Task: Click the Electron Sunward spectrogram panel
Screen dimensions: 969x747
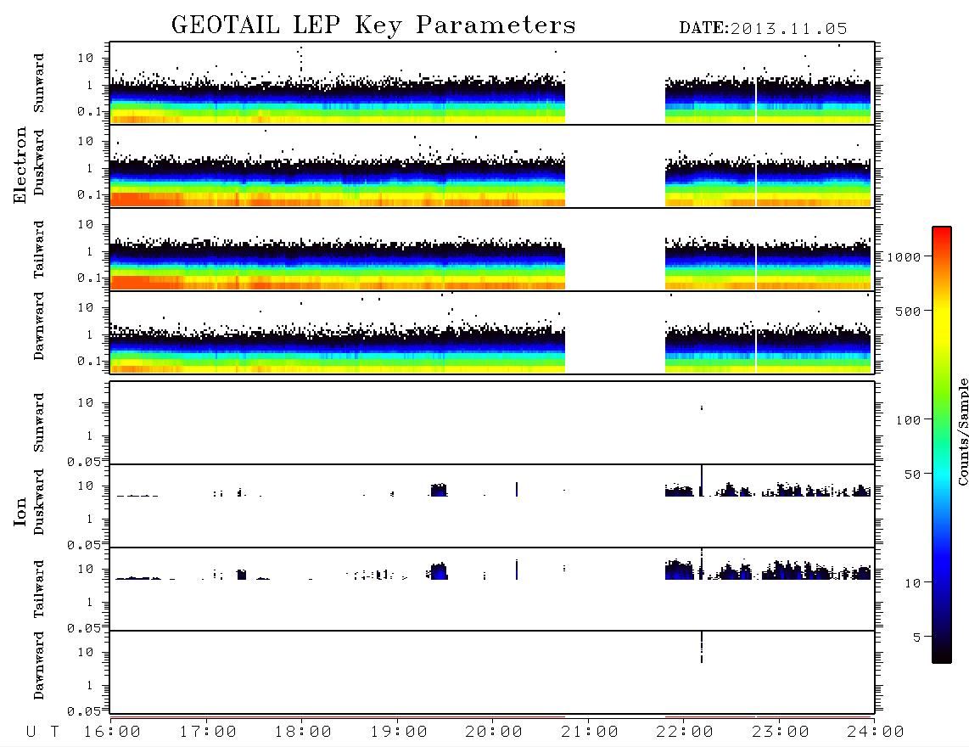Action: click(x=492, y=83)
